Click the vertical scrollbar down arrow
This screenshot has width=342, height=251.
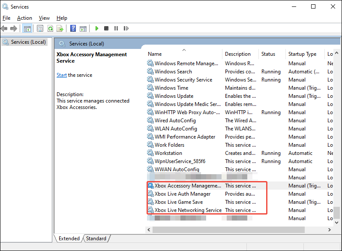pos(336,223)
